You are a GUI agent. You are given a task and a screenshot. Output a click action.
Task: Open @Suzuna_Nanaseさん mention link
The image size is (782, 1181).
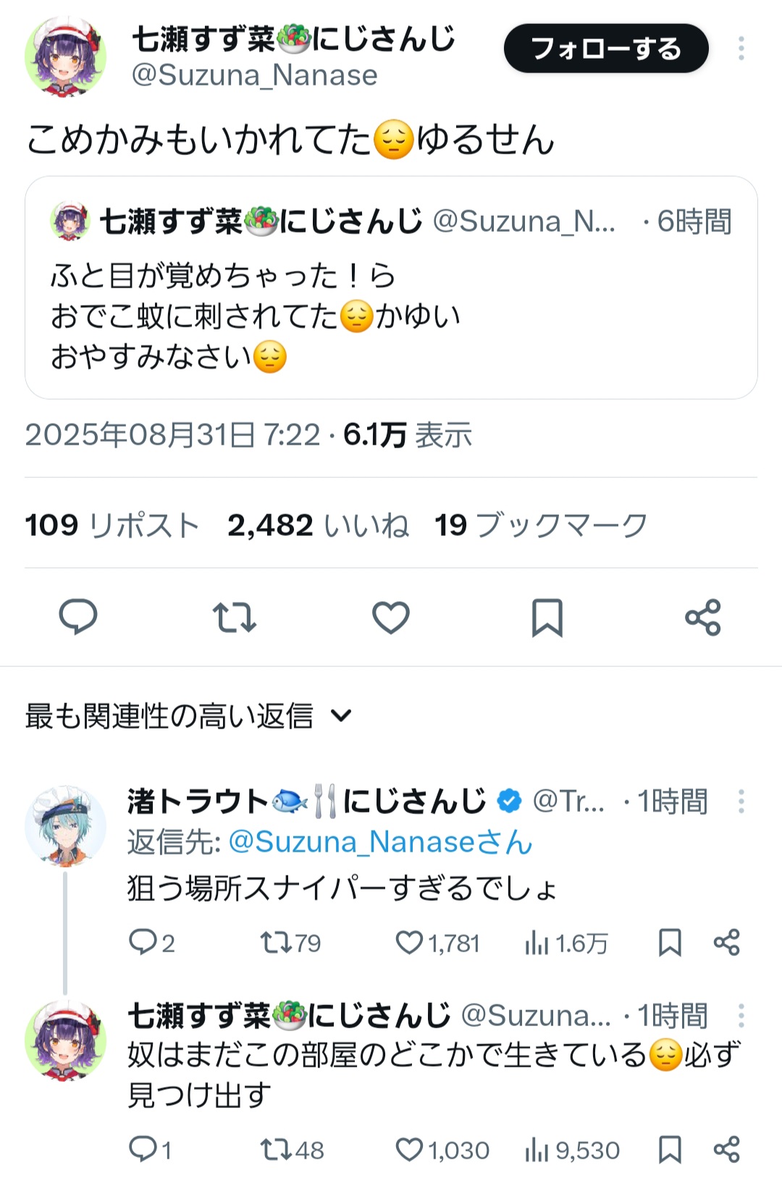tap(380, 842)
